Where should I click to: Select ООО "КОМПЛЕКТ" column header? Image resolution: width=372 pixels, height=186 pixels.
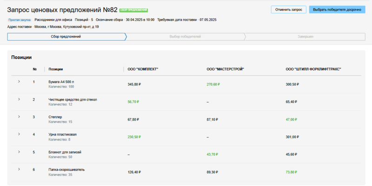[x=143, y=69]
